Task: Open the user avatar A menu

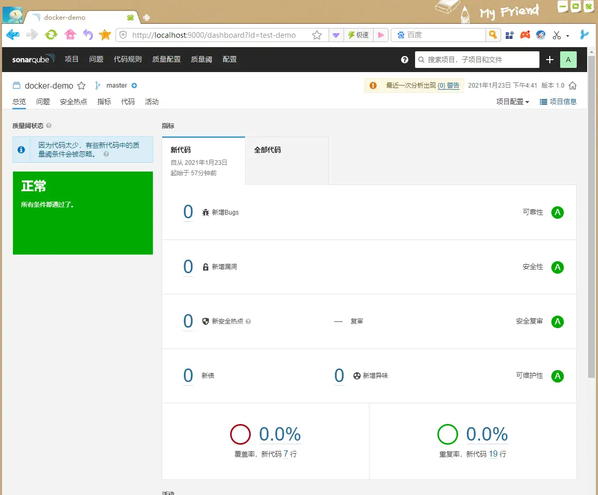Action: coord(568,60)
